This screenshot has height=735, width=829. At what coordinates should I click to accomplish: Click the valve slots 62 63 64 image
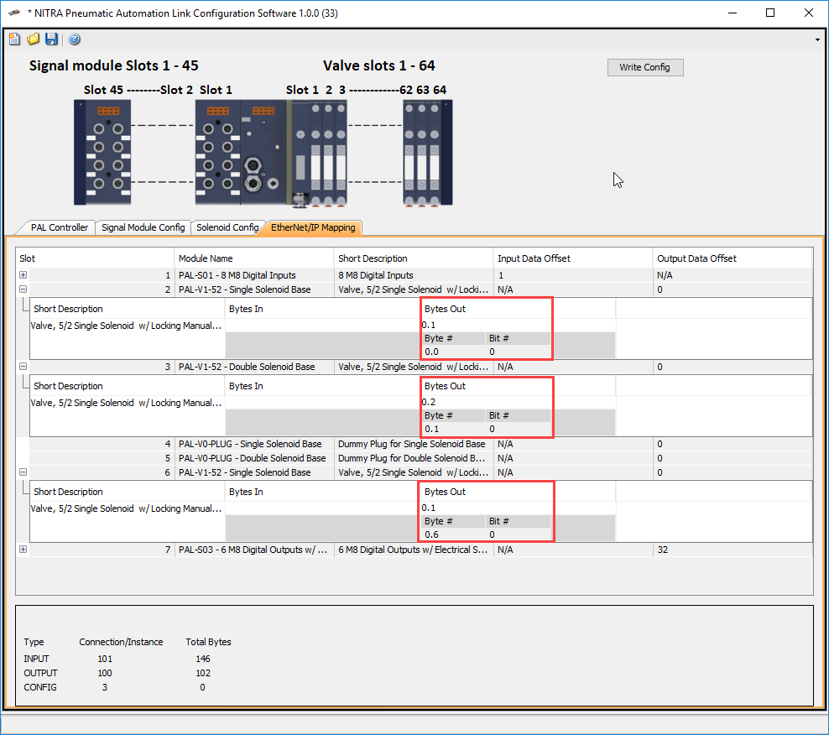click(x=428, y=153)
